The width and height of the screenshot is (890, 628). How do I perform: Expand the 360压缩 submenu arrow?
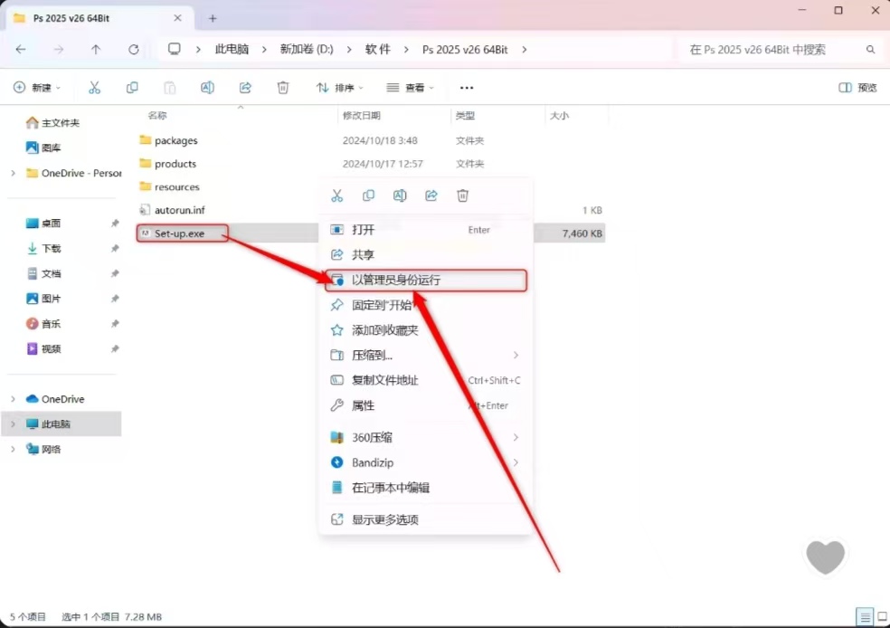tap(516, 437)
